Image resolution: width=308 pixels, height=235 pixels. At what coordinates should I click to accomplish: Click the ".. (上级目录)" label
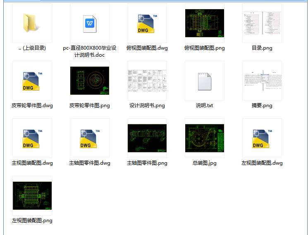(x=32, y=48)
